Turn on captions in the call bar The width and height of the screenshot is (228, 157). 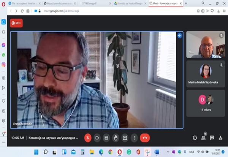pyautogui.click(x=106, y=138)
